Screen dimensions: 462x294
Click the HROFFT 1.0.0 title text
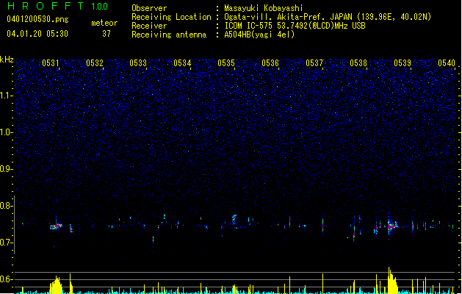(x=58, y=6)
